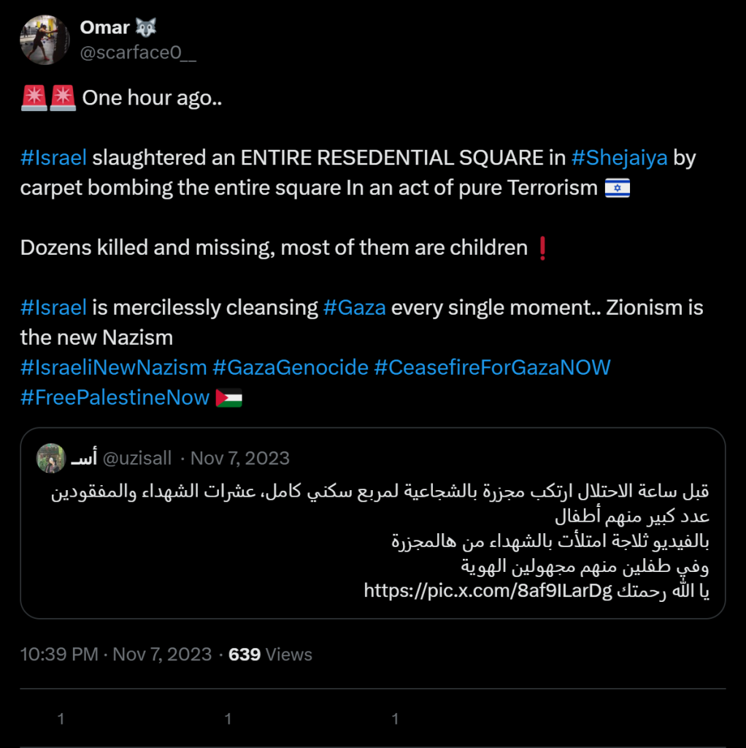Open the #Gaza hashtag

tap(354, 307)
